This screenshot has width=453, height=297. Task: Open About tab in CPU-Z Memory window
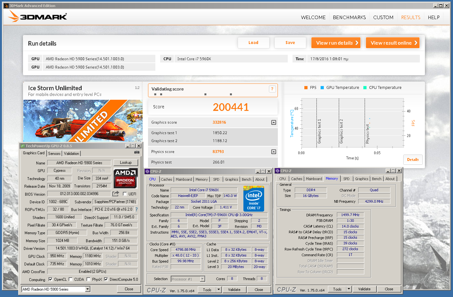[390, 179]
